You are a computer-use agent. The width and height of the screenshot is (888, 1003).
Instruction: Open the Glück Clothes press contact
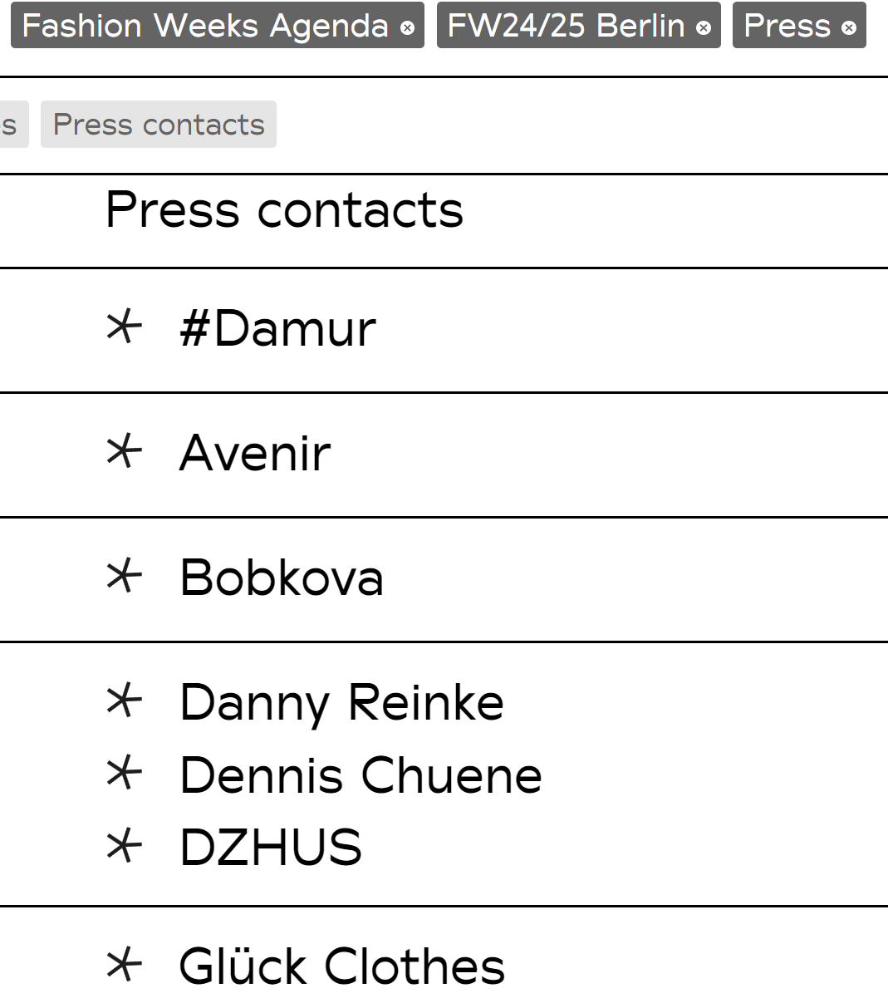341,966
